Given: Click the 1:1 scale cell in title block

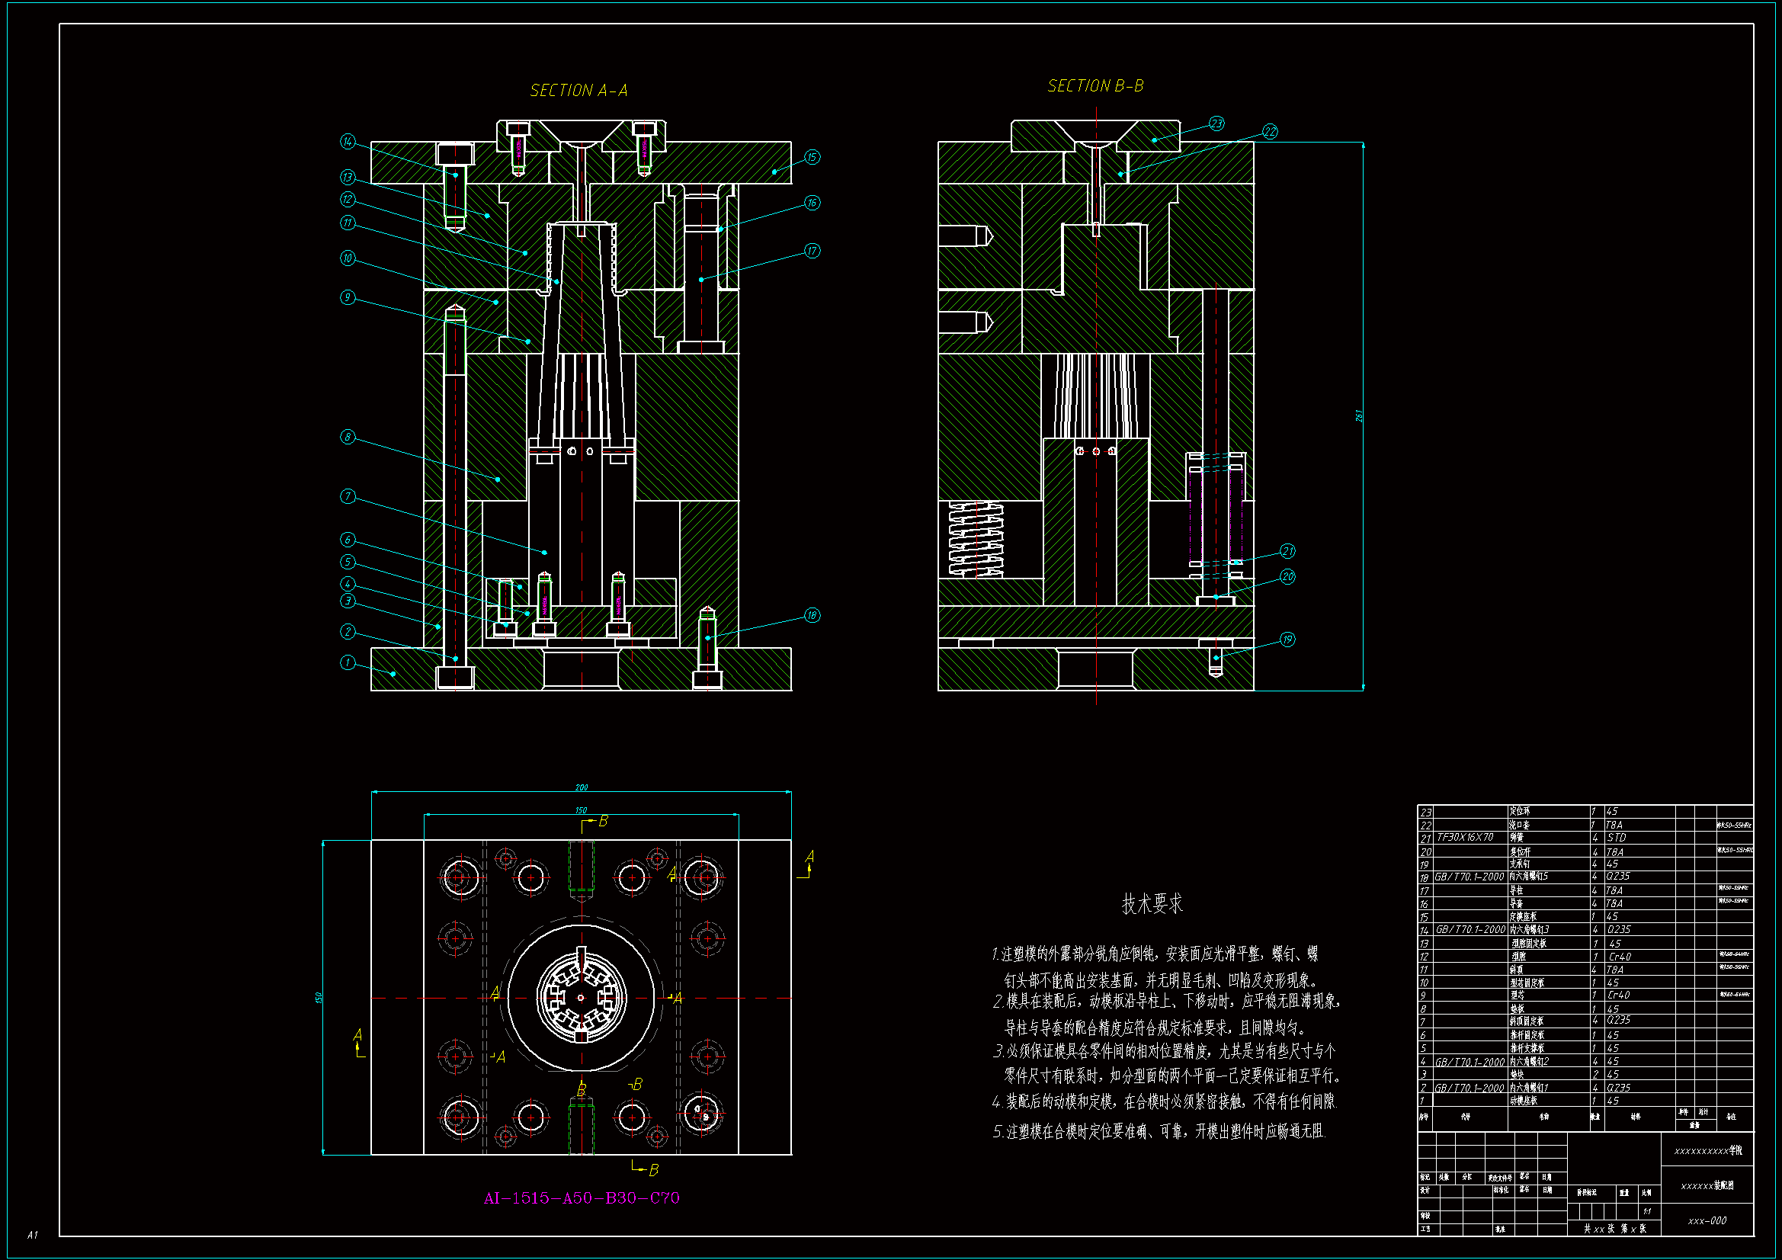Looking at the screenshot, I should tap(1647, 1211).
